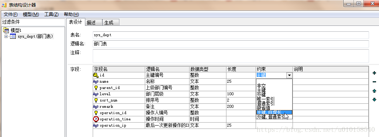
Task: Click the 模型1 folder icon
Action: pos(6,30)
